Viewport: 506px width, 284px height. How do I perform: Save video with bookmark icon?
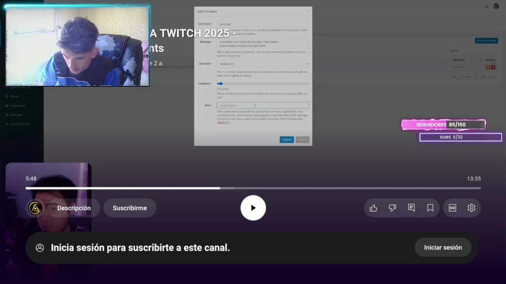point(430,208)
